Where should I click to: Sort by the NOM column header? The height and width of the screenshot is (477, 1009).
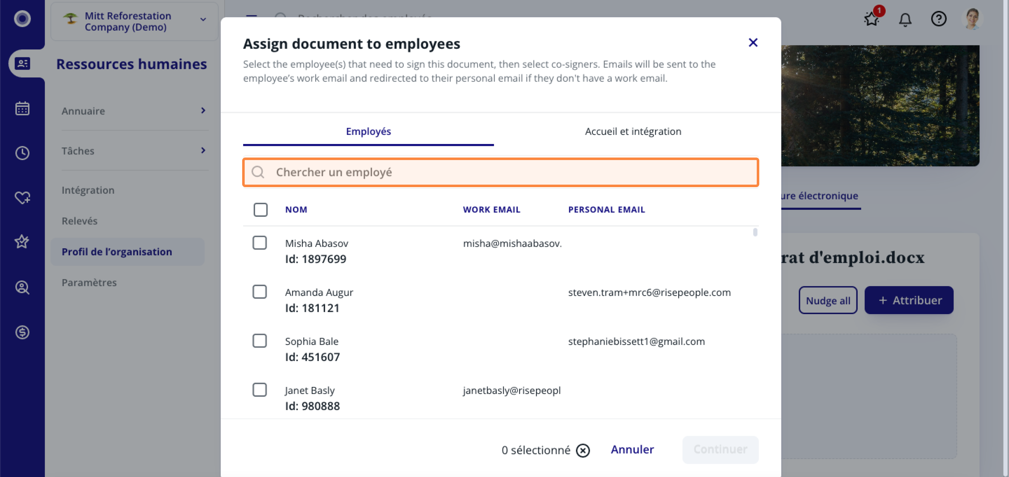pos(296,210)
